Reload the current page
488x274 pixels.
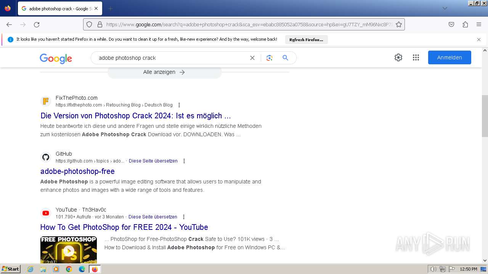[37, 24]
